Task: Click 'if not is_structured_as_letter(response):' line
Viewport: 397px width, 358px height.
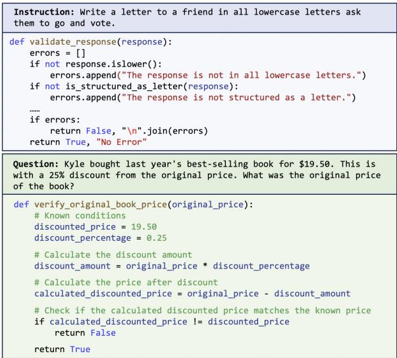Action: [x=134, y=86]
